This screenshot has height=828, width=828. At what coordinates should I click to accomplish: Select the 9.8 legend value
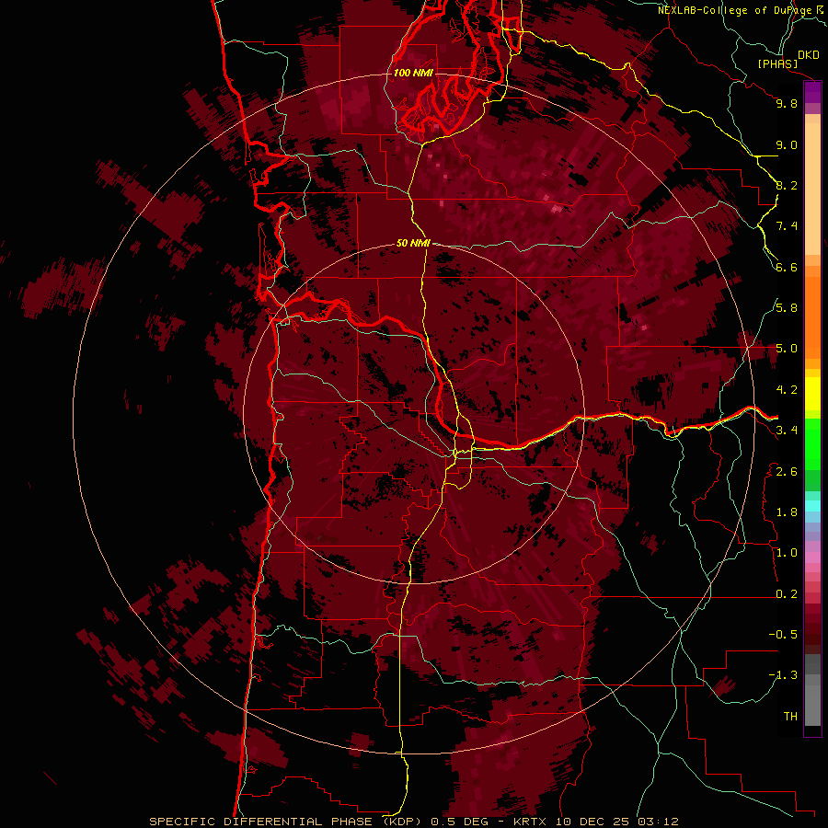[787, 103]
